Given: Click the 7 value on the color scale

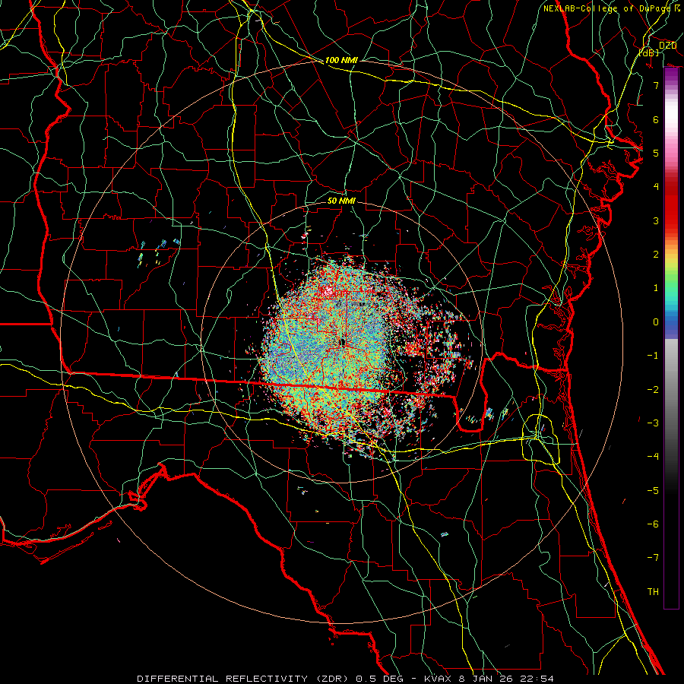Looking at the screenshot, I should pyautogui.click(x=656, y=85).
